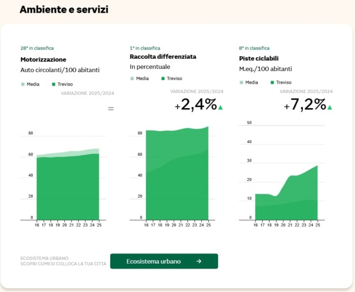Screen dimensions: 355x292
Task: Click the equals sign in Motorizzazione card
Action: click(x=110, y=109)
